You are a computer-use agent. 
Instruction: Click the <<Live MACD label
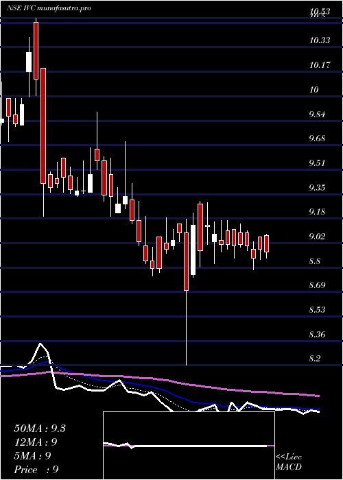click(289, 462)
